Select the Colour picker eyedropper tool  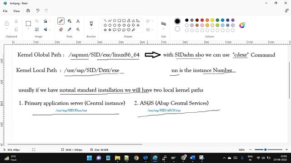pyautogui.click(x=70, y=29)
